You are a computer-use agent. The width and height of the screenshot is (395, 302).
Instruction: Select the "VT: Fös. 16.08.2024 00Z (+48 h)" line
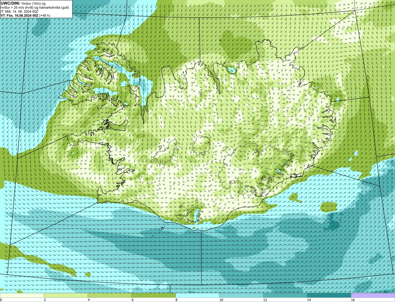coord(25,15)
